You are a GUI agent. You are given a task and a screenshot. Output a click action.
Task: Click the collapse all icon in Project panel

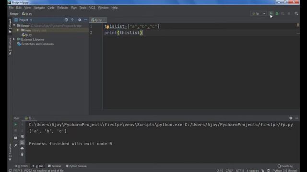point(72,20)
